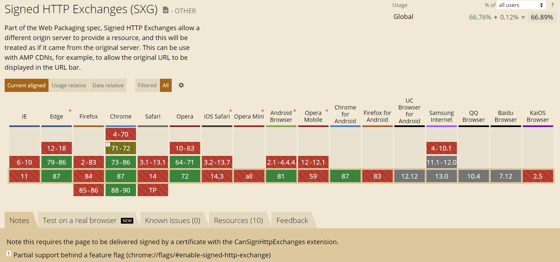Click the OTHER category link
The image size is (560, 262).
185,11
